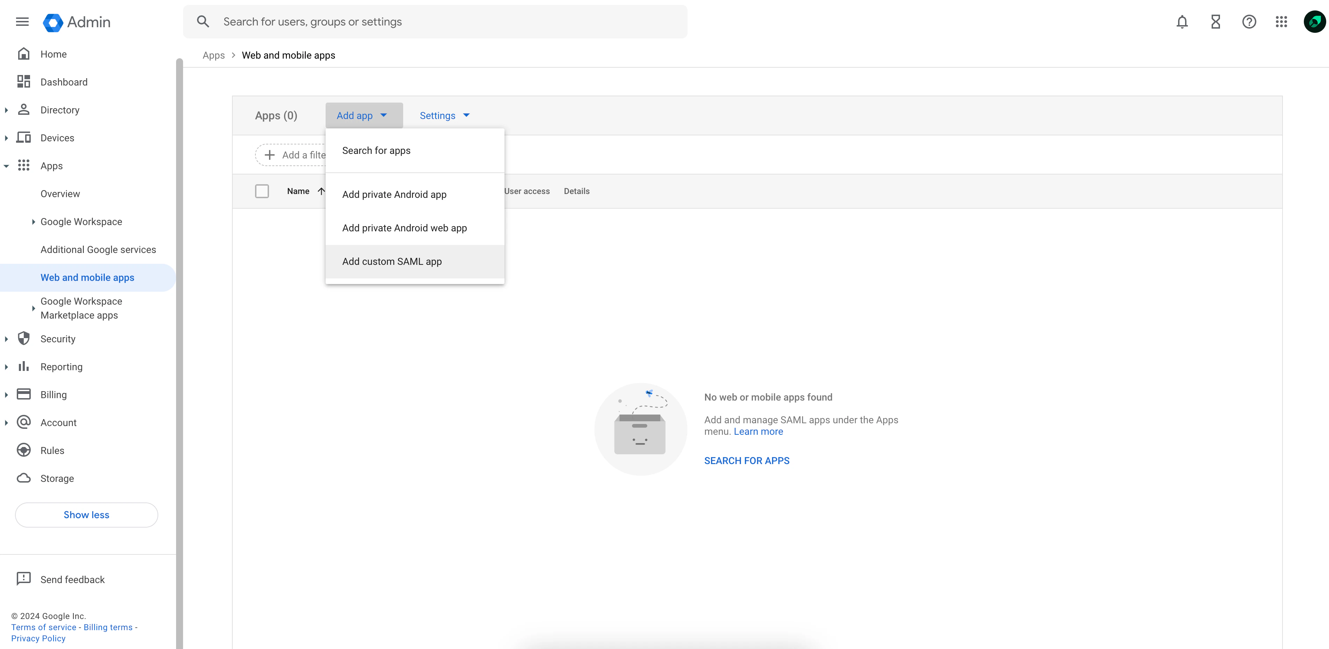The height and width of the screenshot is (649, 1329).
Task: Choose Add private Android app
Action: 394,194
